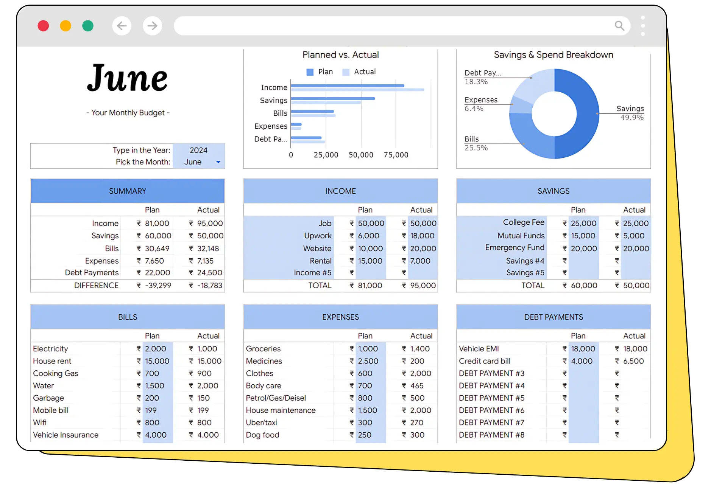
Task: Click the blue Plan legend swatch
Action: [x=310, y=72]
